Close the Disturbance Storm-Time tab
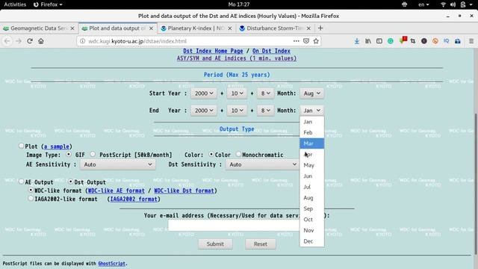The height and width of the screenshot is (269, 478). tap(308, 28)
